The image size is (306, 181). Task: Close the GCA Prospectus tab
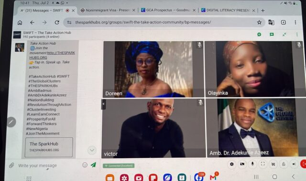tap(194, 10)
